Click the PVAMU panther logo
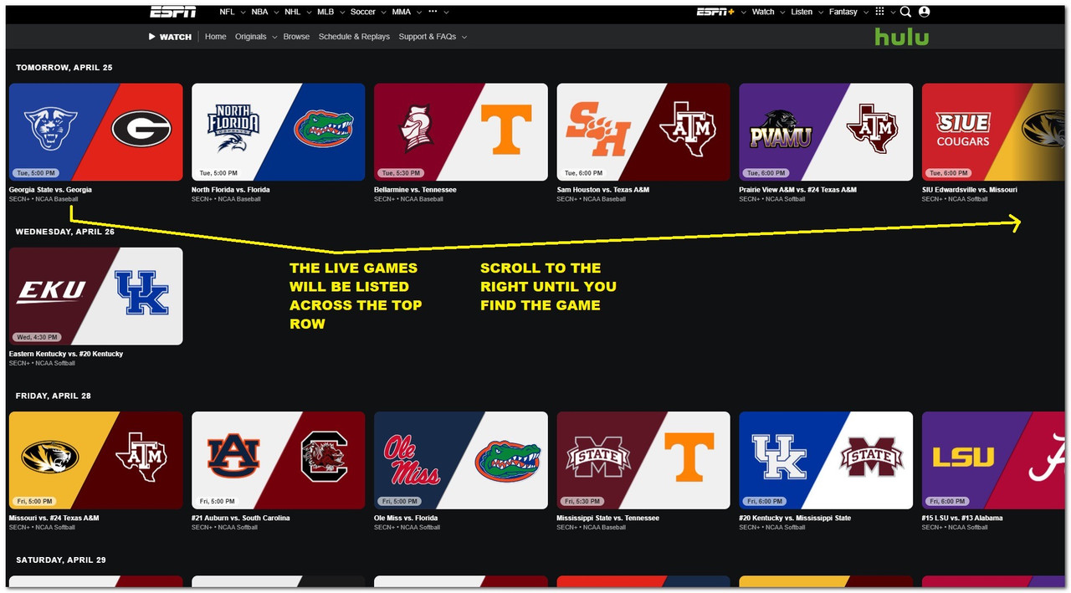This screenshot has height=593, width=1071. [781, 130]
